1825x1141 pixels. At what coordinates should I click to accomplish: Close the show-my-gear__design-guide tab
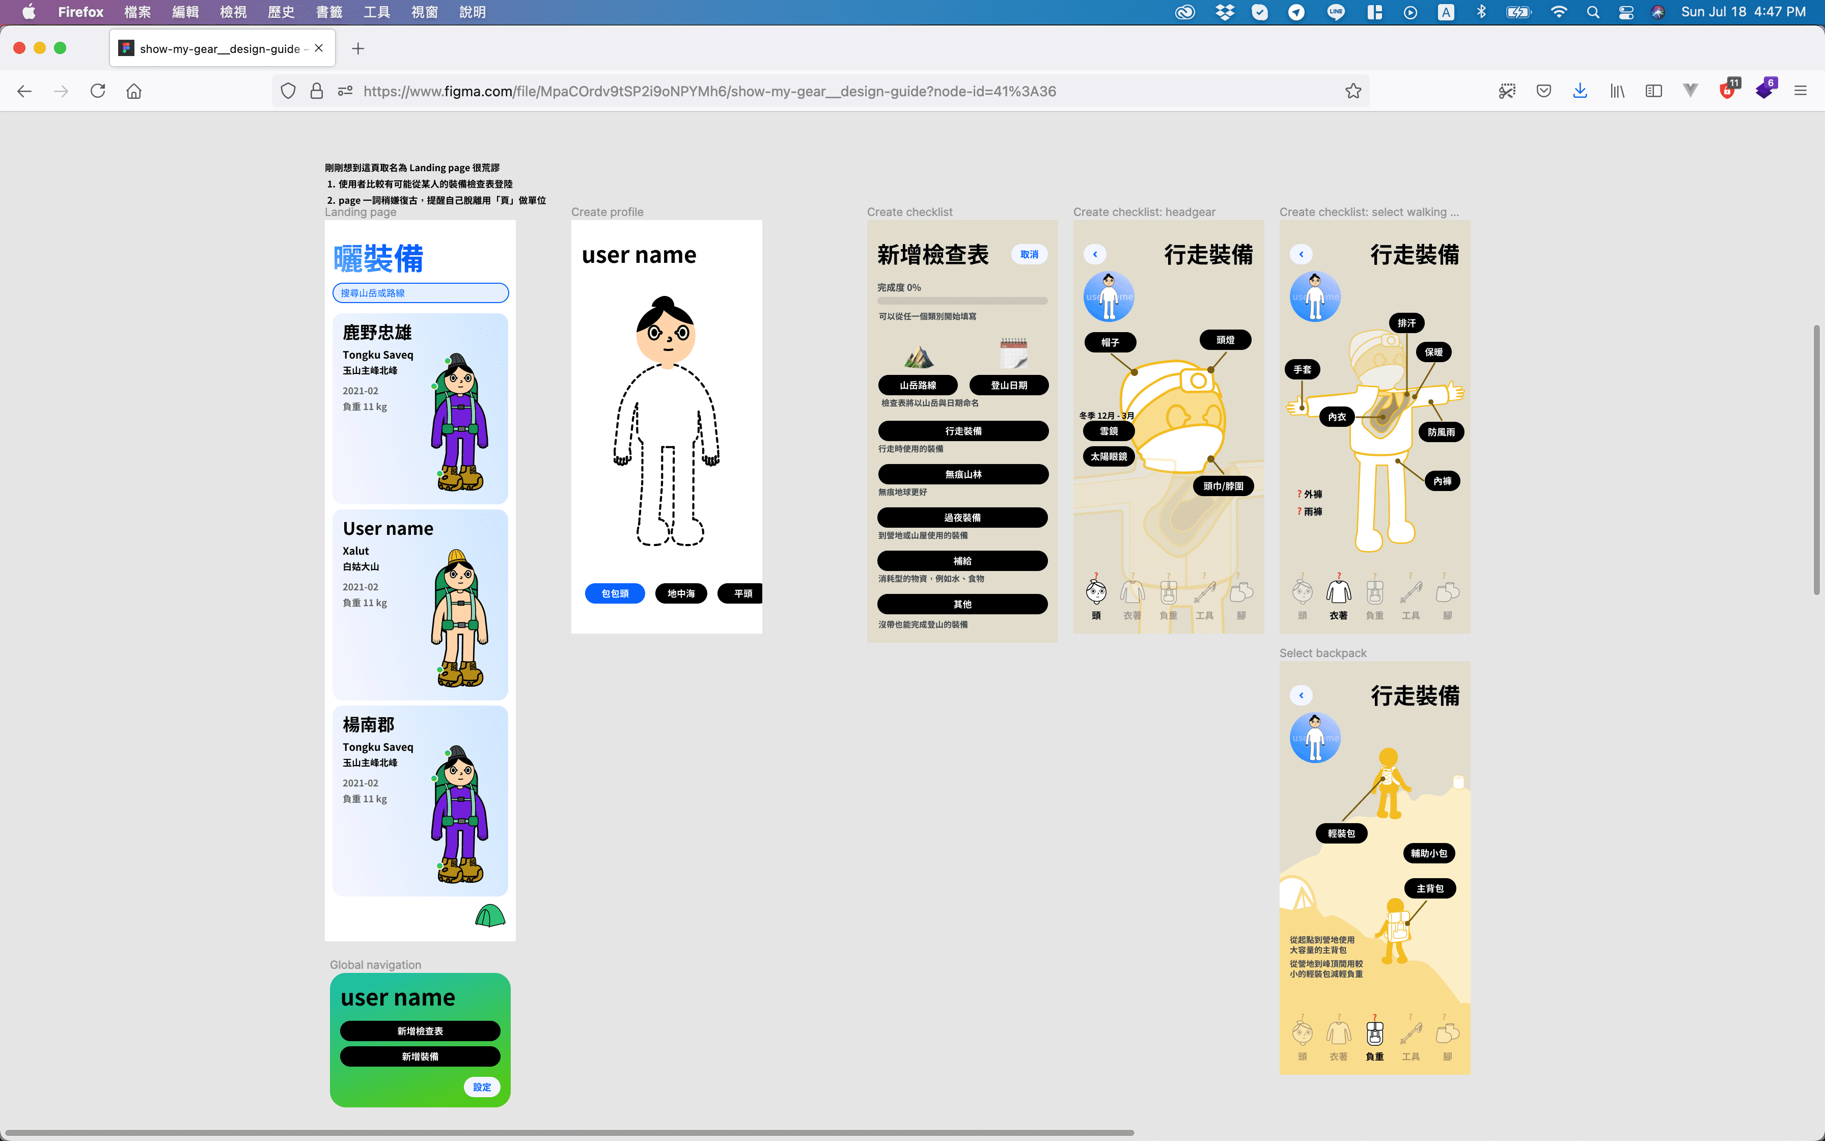[319, 48]
